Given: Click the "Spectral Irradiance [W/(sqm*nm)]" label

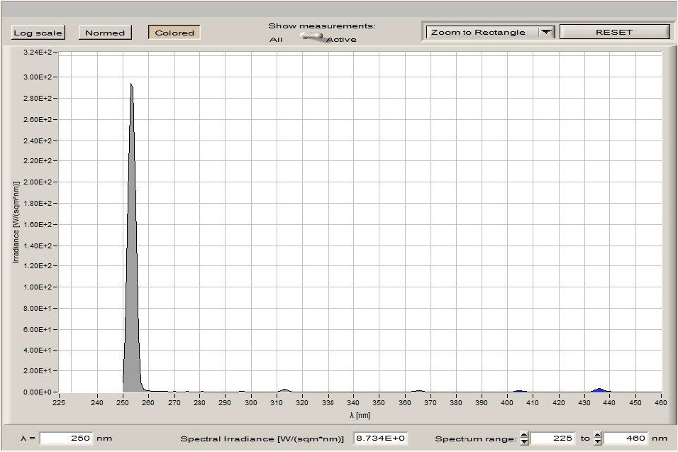Looking at the screenshot, I should (262, 439).
